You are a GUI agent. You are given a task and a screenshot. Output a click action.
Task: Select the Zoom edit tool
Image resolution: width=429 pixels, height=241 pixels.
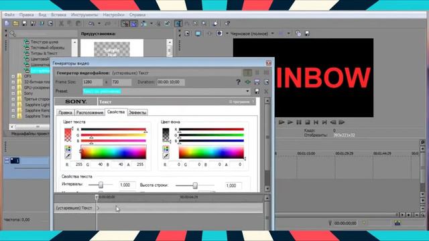point(204,23)
